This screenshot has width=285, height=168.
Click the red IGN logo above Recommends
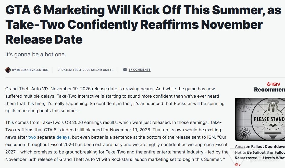(x=273, y=84)
